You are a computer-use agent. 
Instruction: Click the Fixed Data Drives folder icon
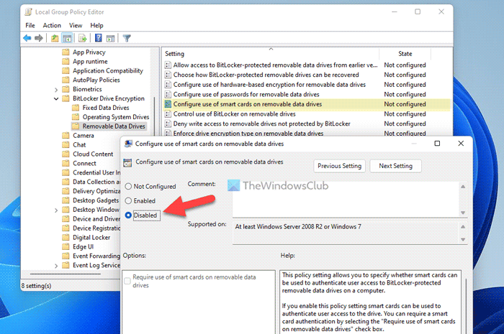pos(76,108)
